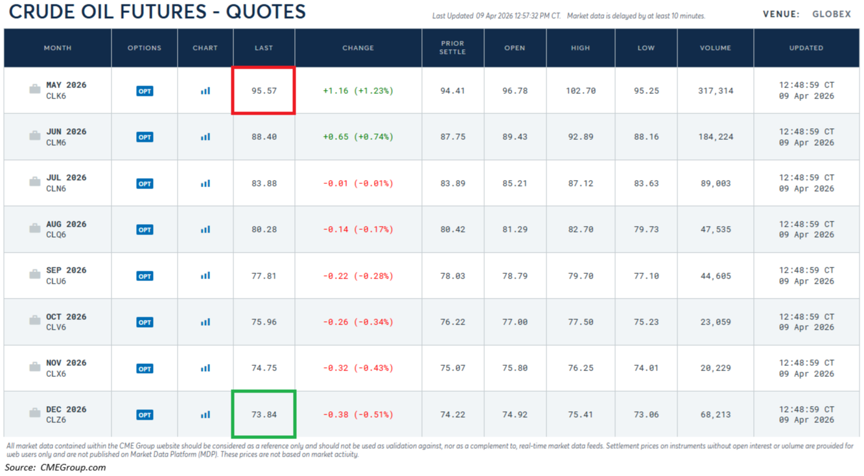The height and width of the screenshot is (476, 864).
Task: Click the VOLUME column header
Action: 715,48
